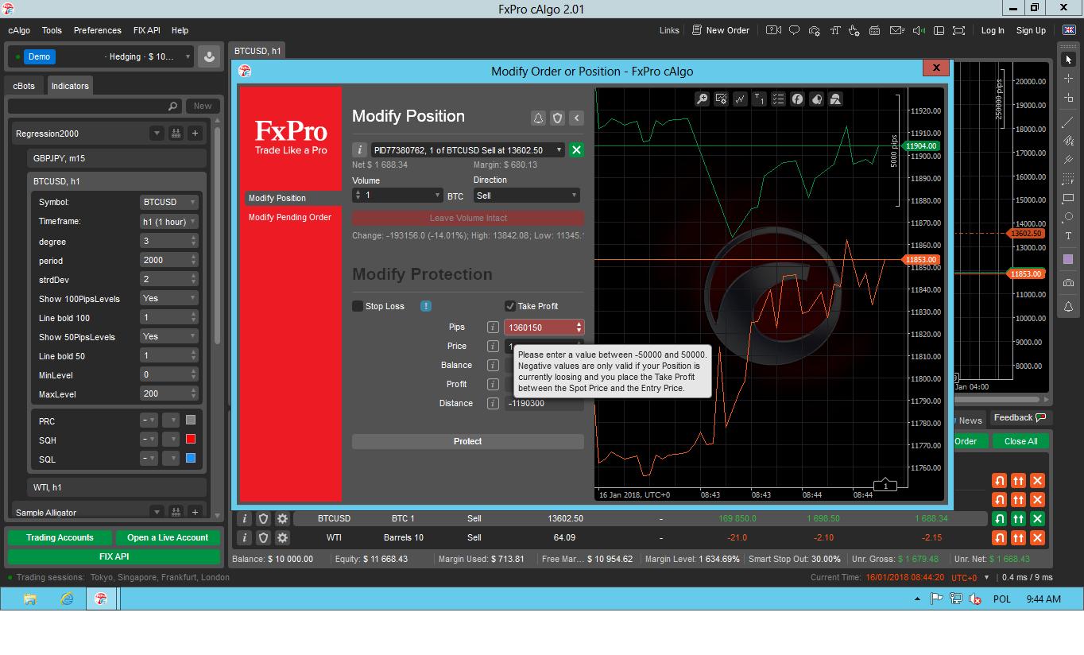Open the FIX API menu
The width and height of the screenshot is (1084, 655).
147,30
